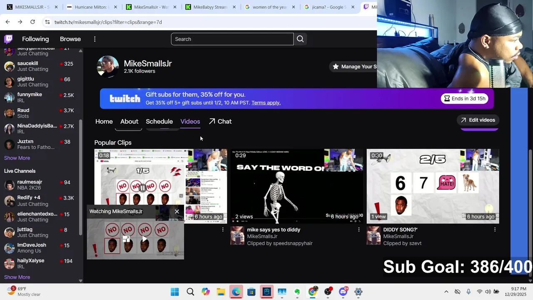The height and width of the screenshot is (300, 533).
Task: Expand the mini player to full view
Action: [126, 239]
